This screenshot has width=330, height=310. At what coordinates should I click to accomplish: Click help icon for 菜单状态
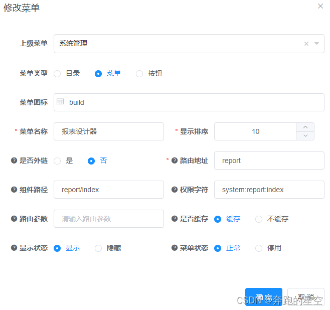tap(175, 248)
